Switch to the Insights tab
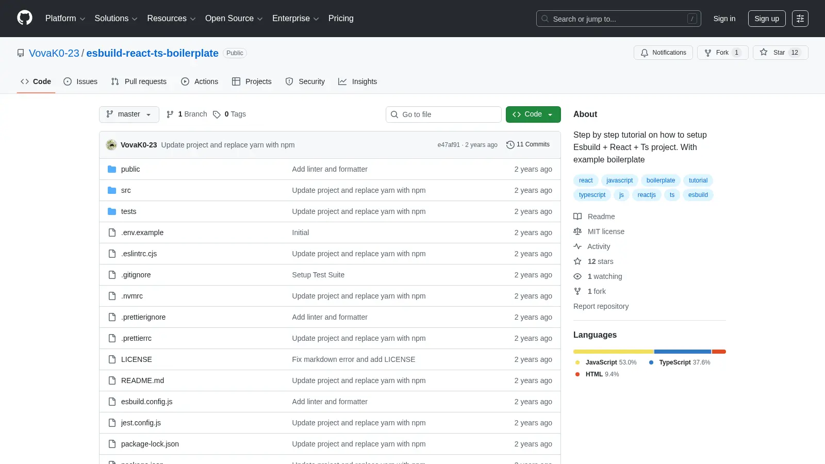Screen dimensions: 825x464 [357, 81]
